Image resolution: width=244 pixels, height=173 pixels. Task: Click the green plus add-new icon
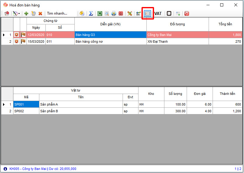pyautogui.click(x=26, y=14)
